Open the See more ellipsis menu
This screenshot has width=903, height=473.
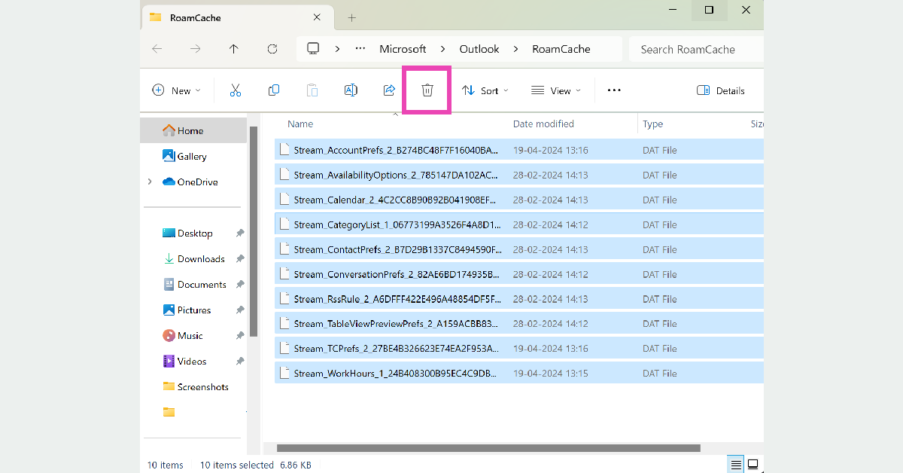tap(614, 90)
